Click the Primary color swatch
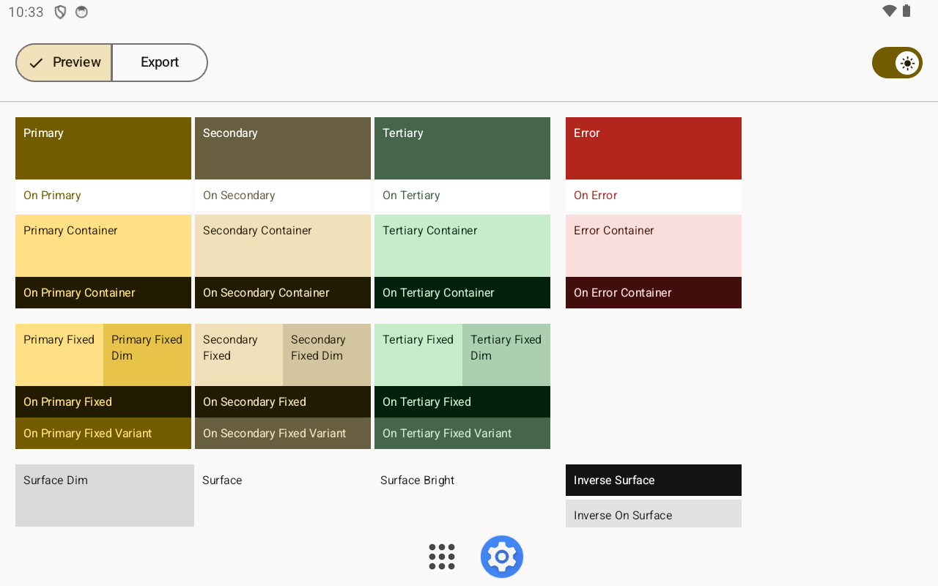This screenshot has width=938, height=586. click(x=103, y=148)
